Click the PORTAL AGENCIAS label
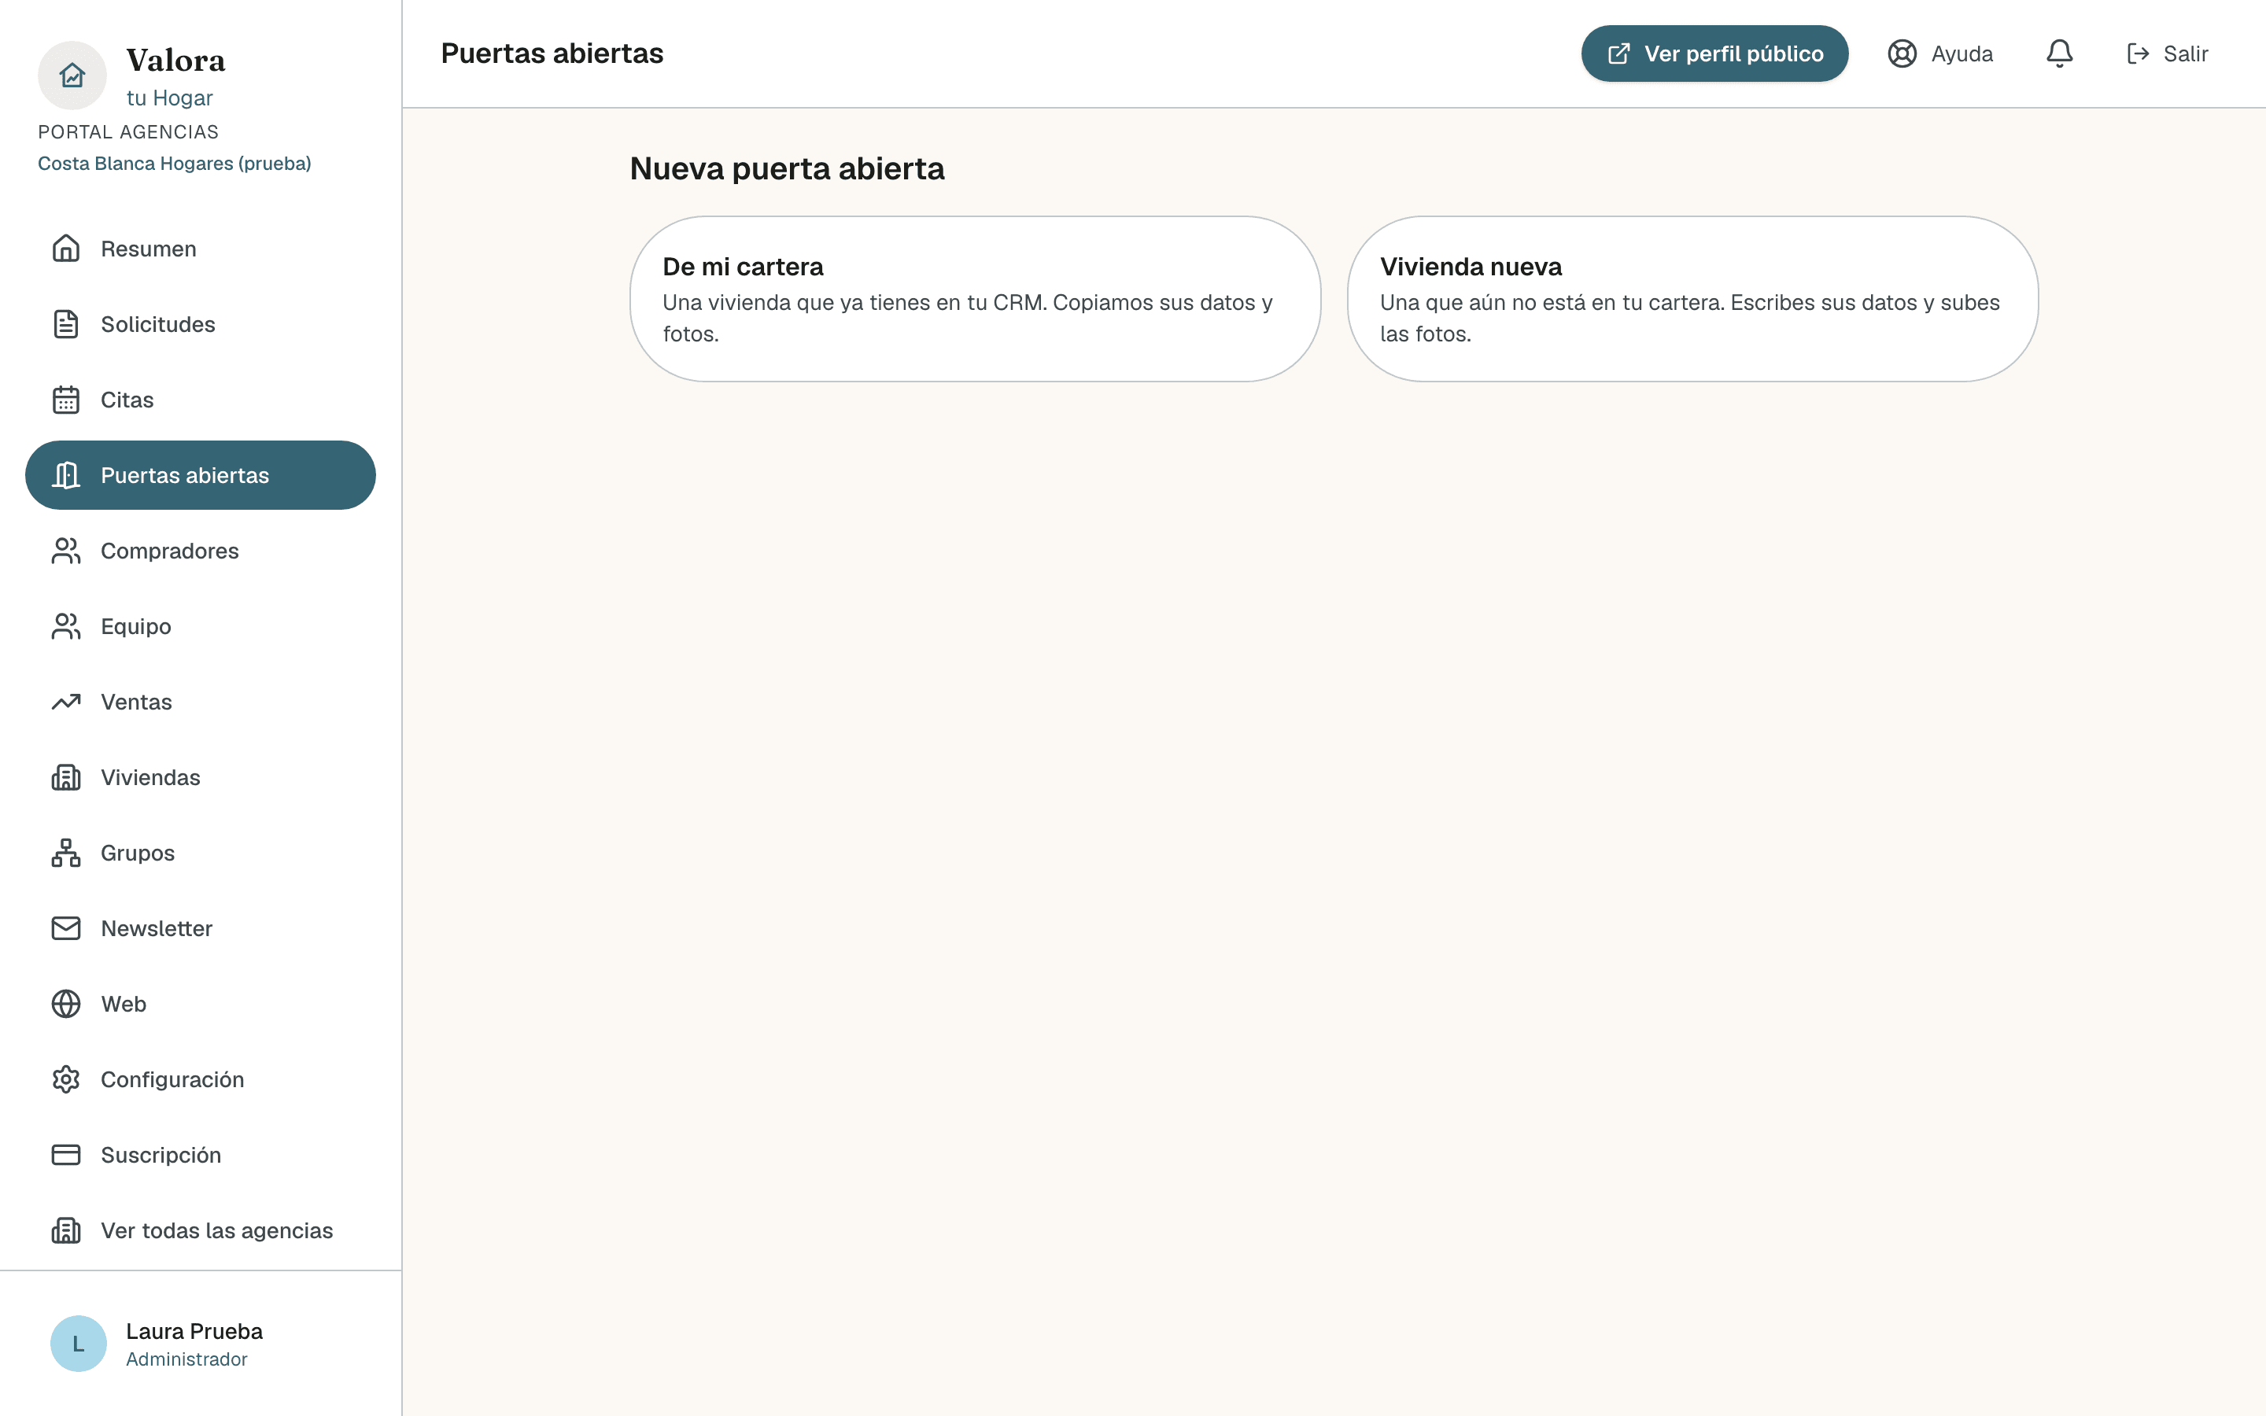Image resolution: width=2266 pixels, height=1416 pixels. pyautogui.click(x=128, y=132)
